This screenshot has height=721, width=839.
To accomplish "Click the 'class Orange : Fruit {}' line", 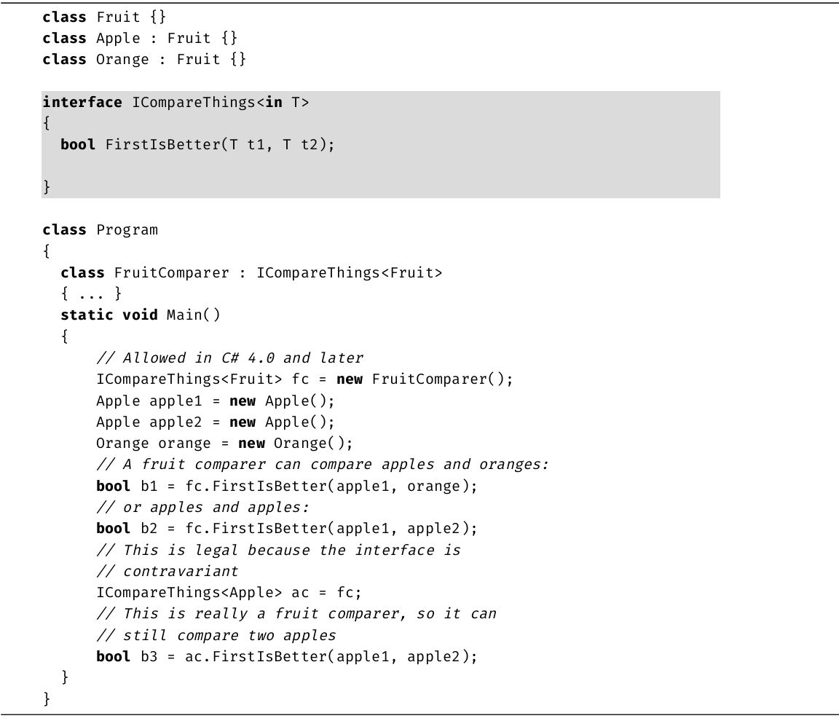I will click(144, 59).
